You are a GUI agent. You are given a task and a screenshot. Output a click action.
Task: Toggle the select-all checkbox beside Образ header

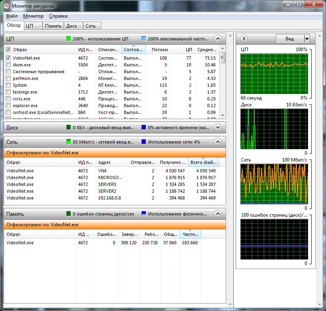(8, 50)
